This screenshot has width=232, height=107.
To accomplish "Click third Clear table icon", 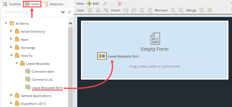I will click(x=106, y=10).
